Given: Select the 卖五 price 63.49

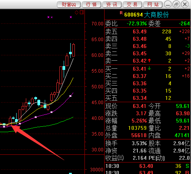Looking at the screenshot, I should (x=140, y=31).
